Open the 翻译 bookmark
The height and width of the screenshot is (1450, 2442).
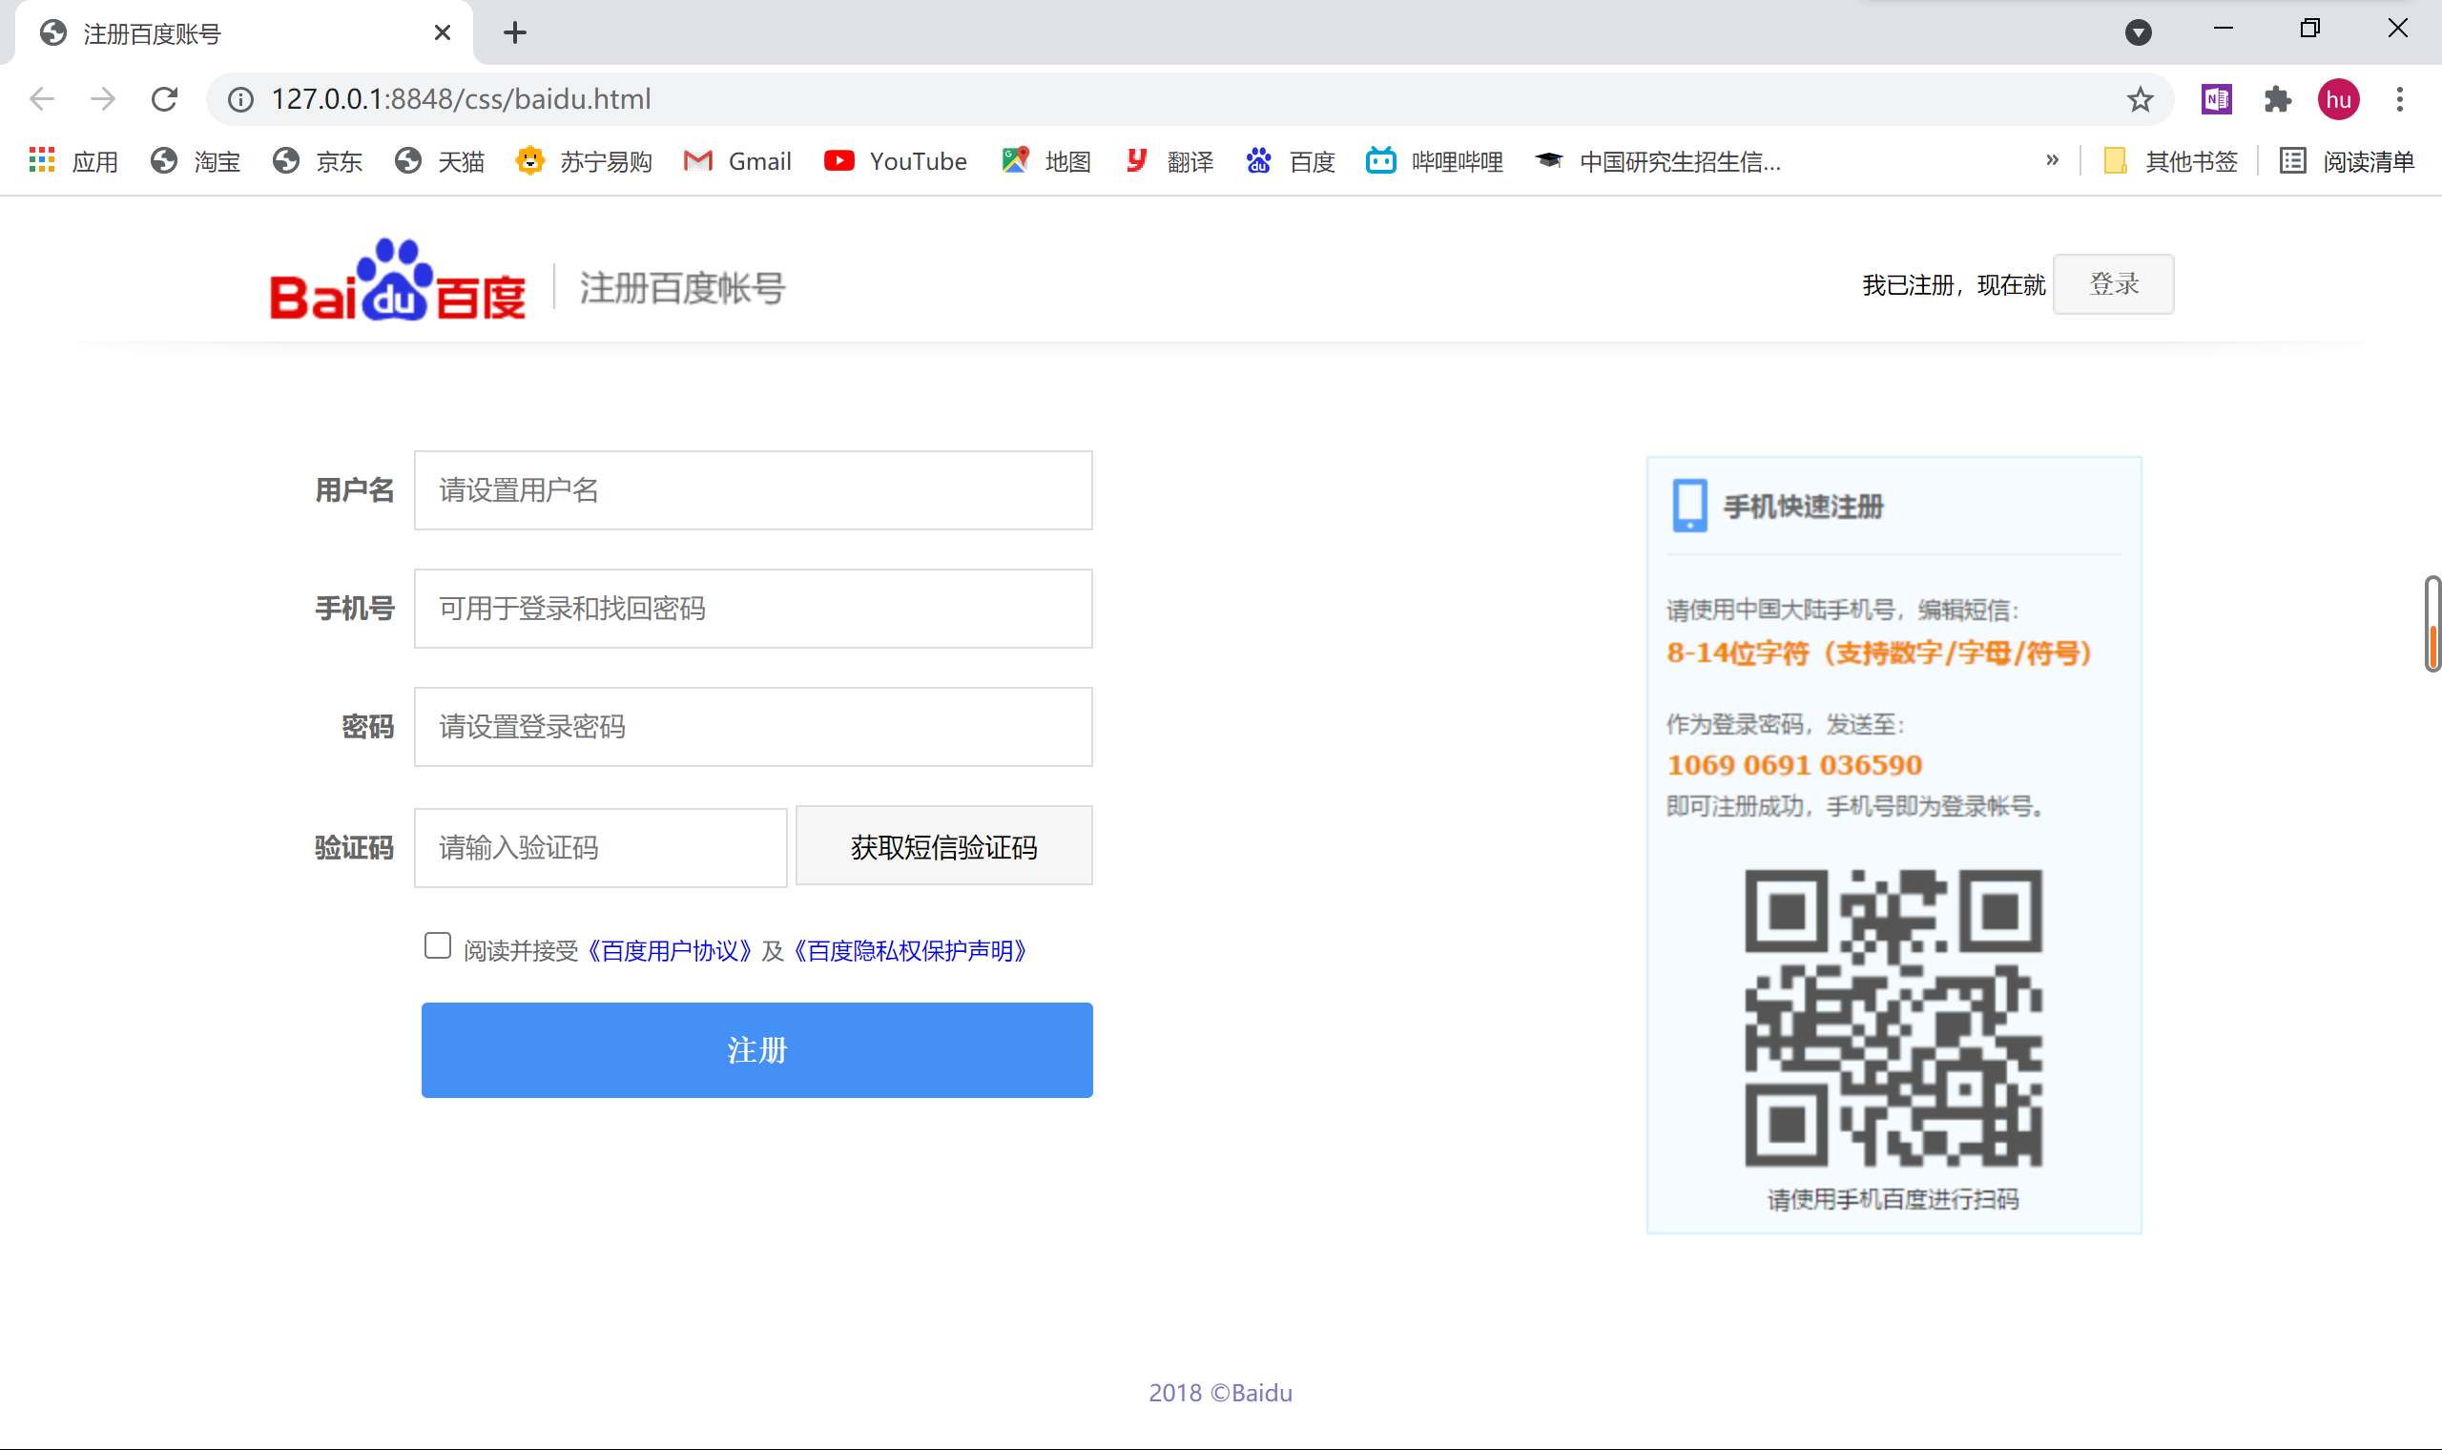coord(1169,161)
